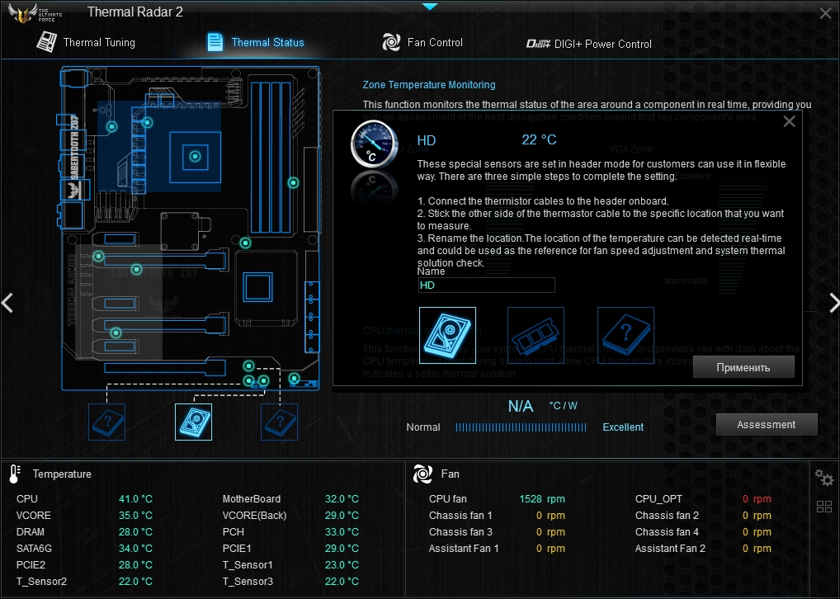The height and width of the screenshot is (599, 840).
Task: Click the T_Sensor3 temperature row
Action: click(291, 582)
